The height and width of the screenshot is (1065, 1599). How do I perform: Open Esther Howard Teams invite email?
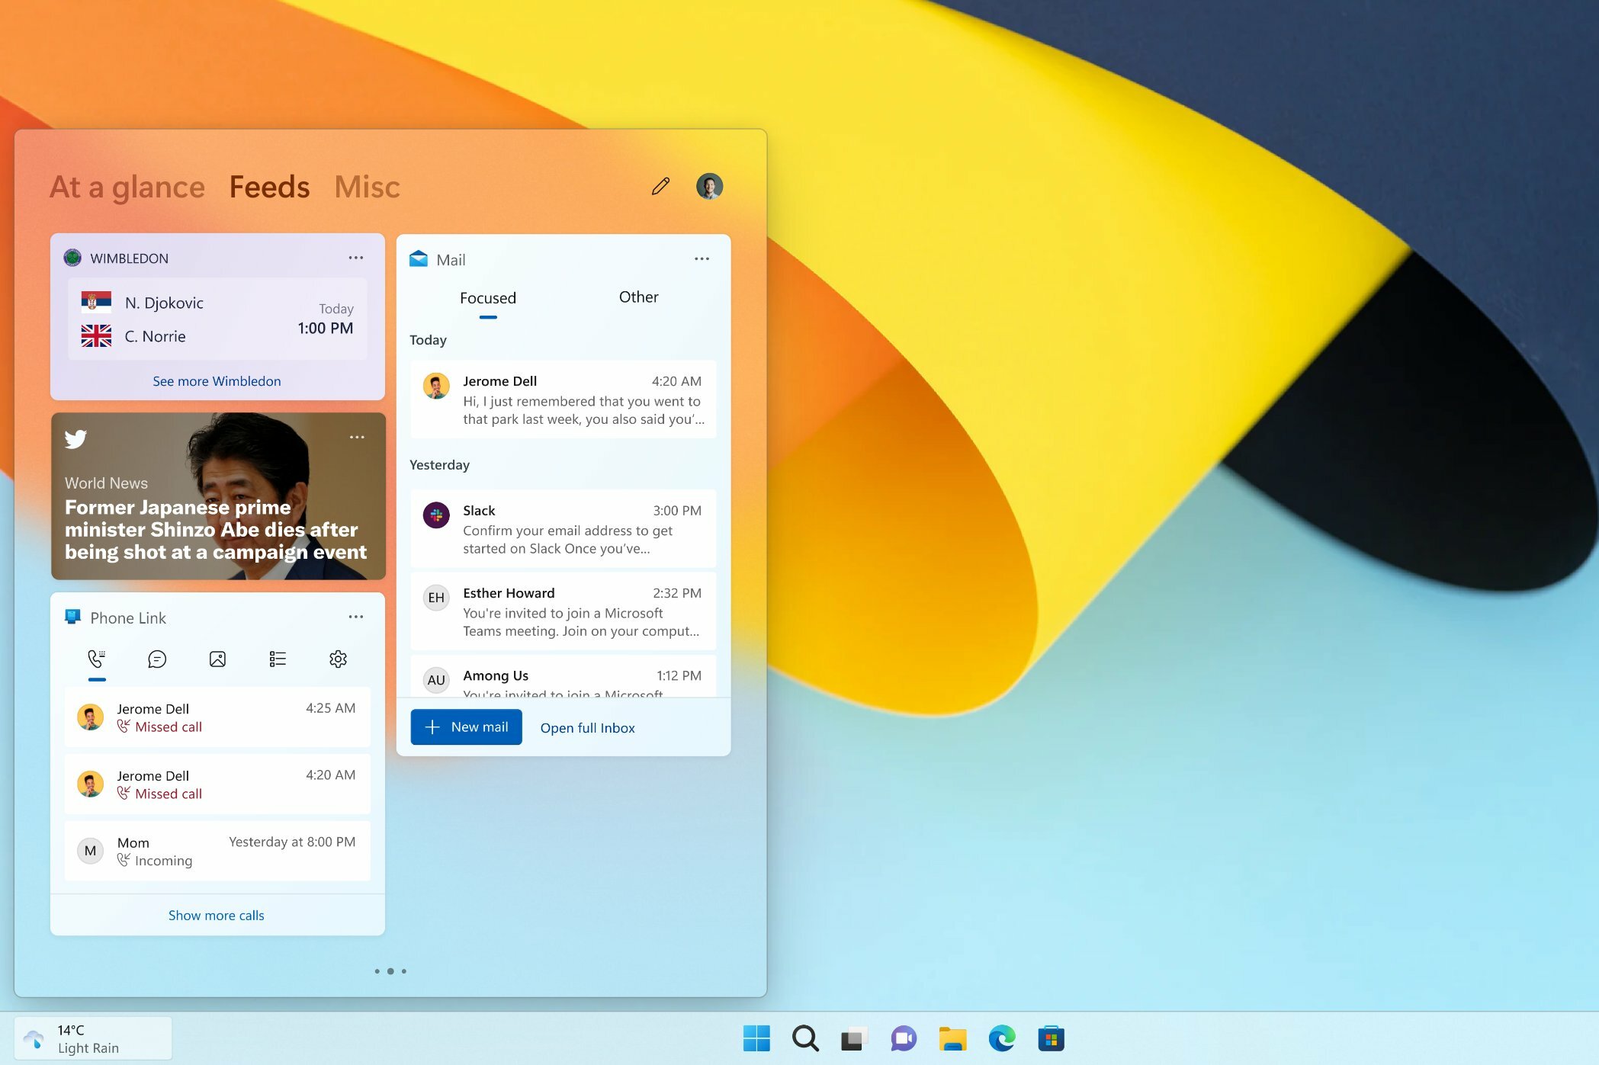(x=563, y=611)
